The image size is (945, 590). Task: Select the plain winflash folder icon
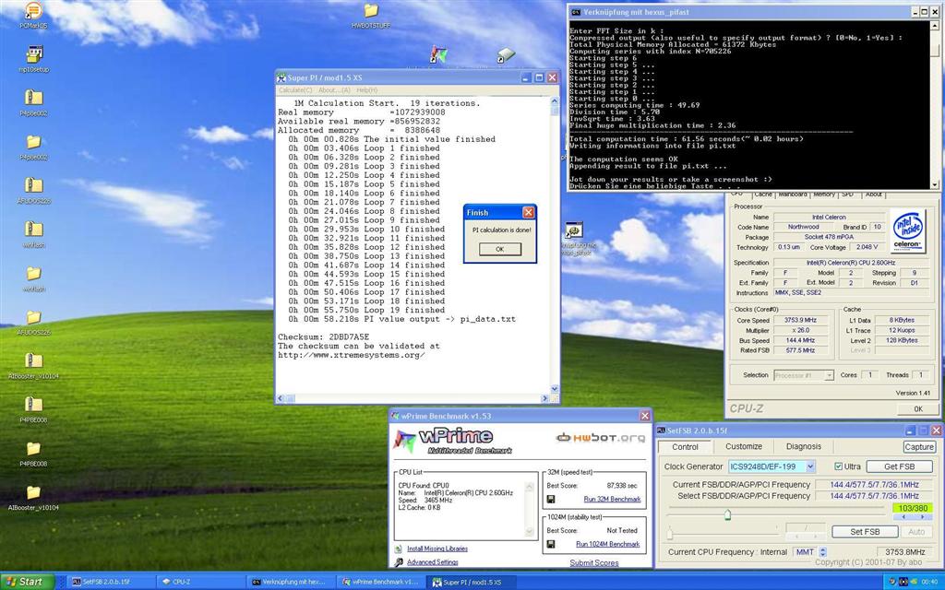[x=34, y=274]
